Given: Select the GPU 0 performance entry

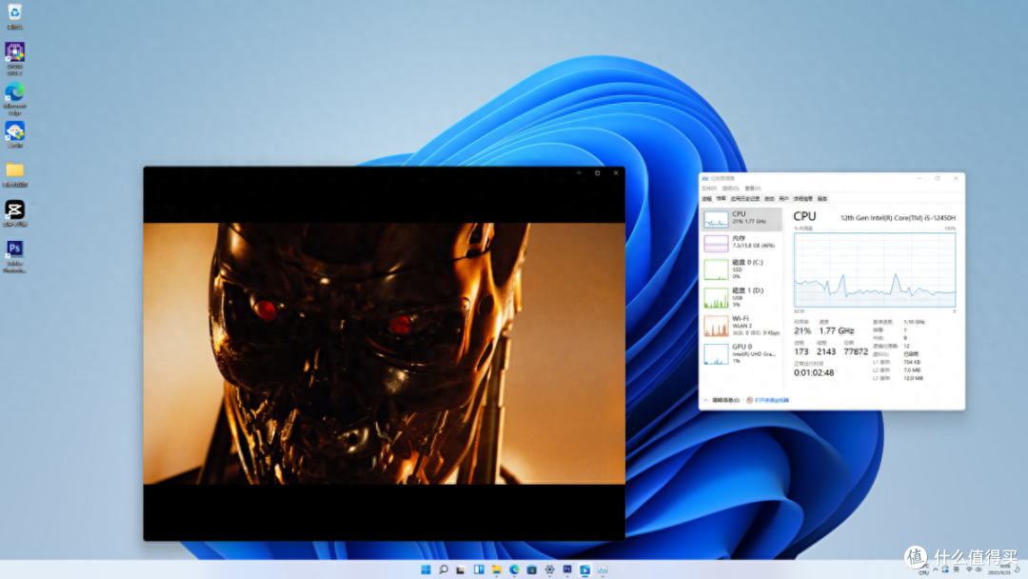Looking at the screenshot, I should pyautogui.click(x=741, y=354).
